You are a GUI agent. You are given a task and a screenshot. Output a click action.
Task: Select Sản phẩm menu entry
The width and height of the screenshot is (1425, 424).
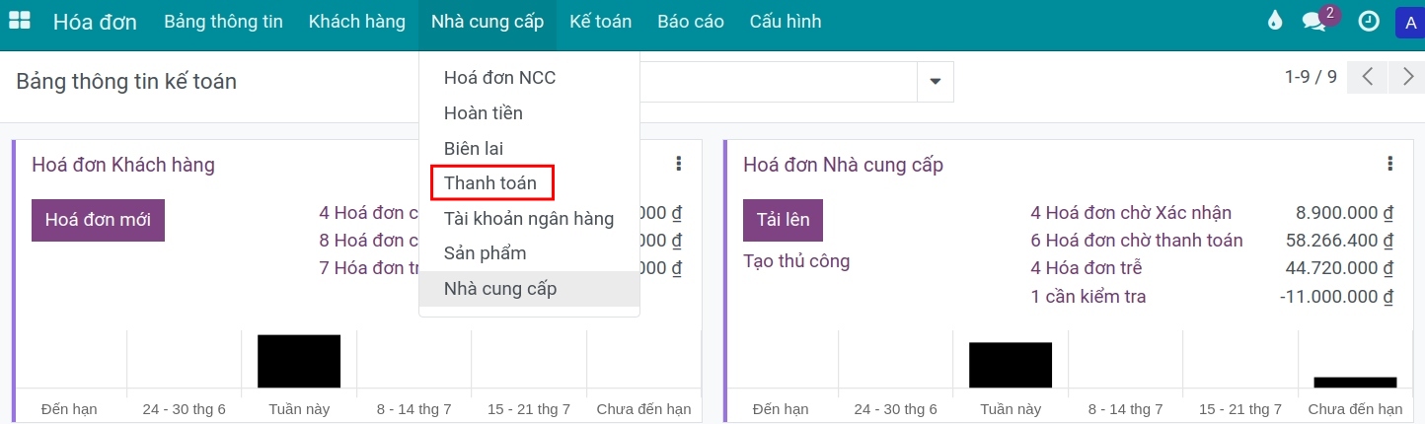pos(529,253)
